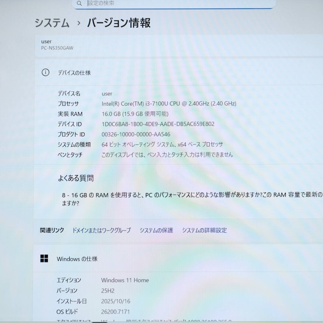Select the Intel Core i3-7100U processor text

[x=169, y=104]
